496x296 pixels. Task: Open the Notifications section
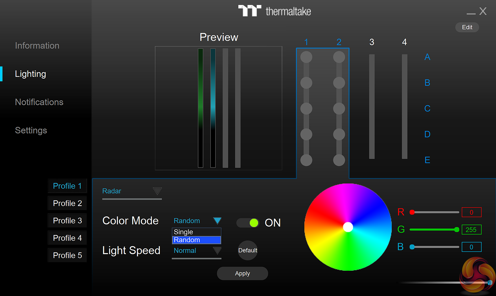39,102
